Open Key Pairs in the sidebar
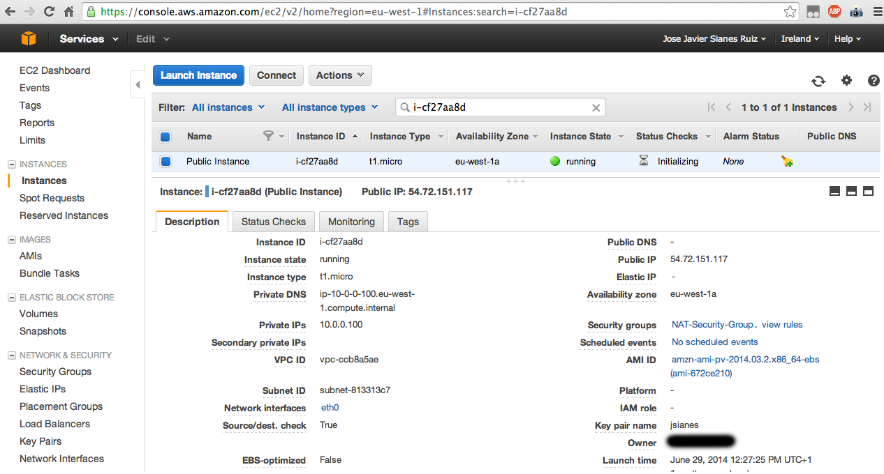 (x=40, y=441)
